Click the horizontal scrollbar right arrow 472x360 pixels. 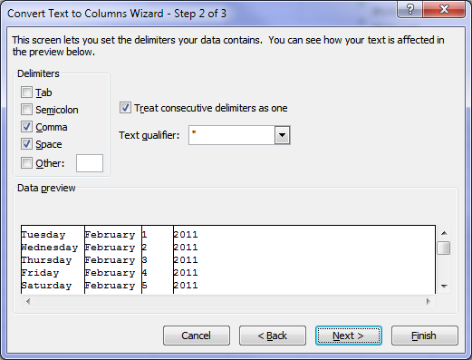[429, 301]
